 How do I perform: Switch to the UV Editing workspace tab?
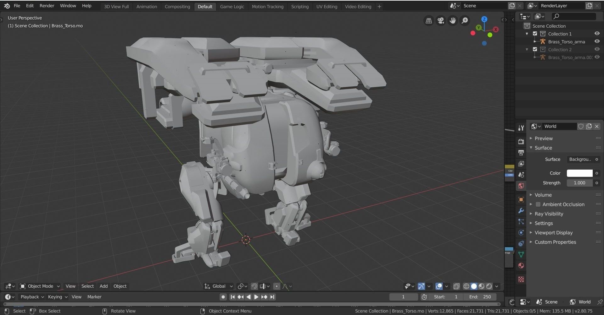(327, 7)
